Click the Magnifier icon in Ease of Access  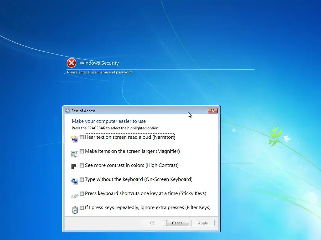click(75, 154)
